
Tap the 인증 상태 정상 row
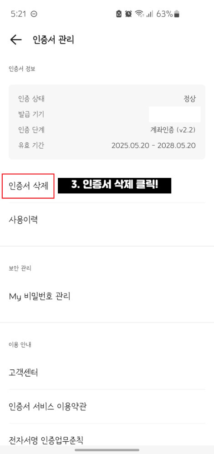click(x=107, y=99)
